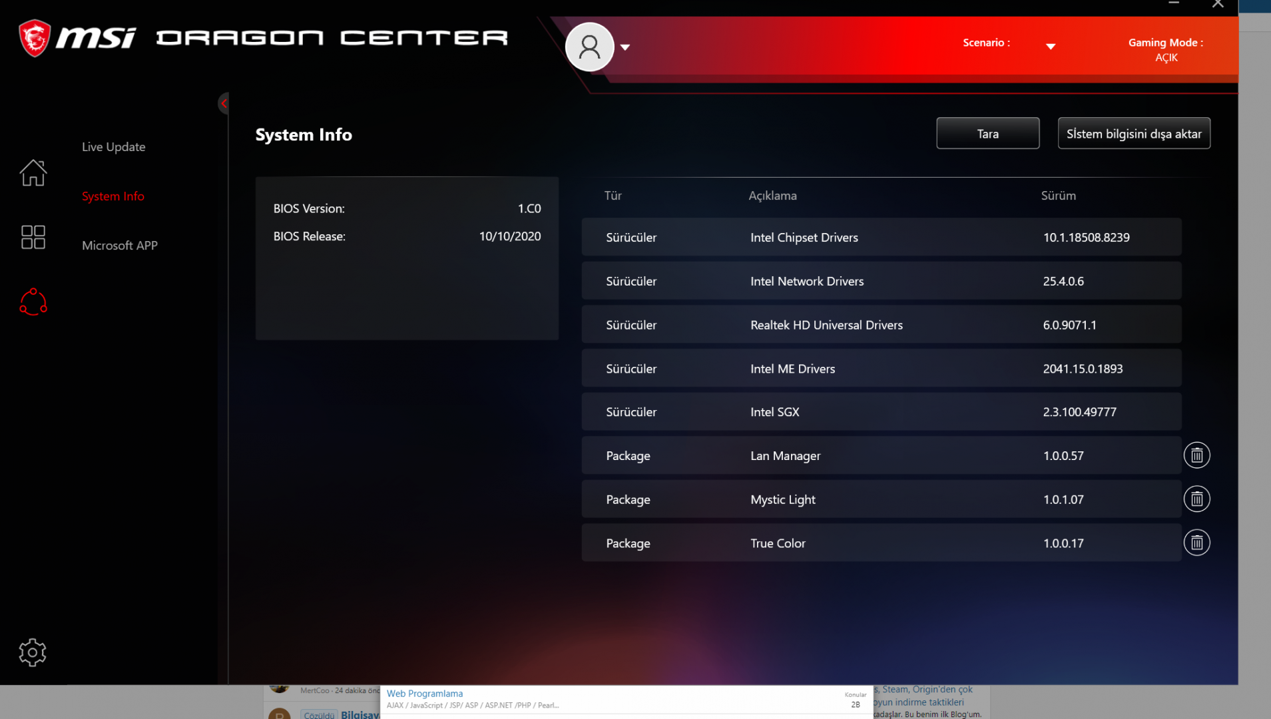
Task: Minimize the Dragon Center window
Action: pos(1174,4)
